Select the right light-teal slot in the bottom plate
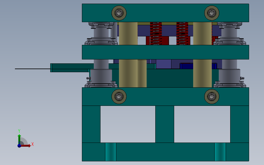 tap(220, 152)
